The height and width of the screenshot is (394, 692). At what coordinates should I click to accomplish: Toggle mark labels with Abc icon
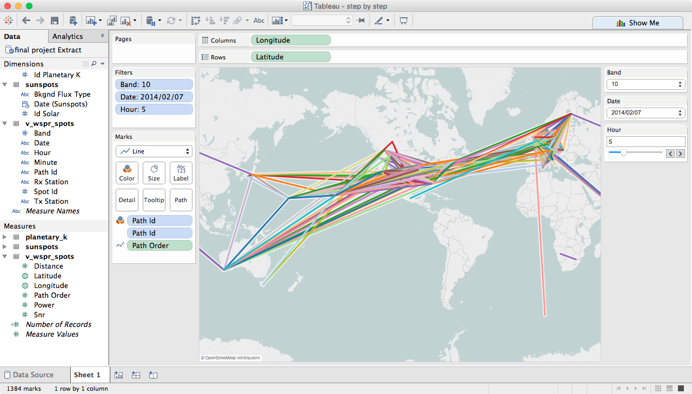(x=259, y=21)
